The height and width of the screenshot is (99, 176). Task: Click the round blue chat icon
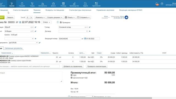pos(127,17)
